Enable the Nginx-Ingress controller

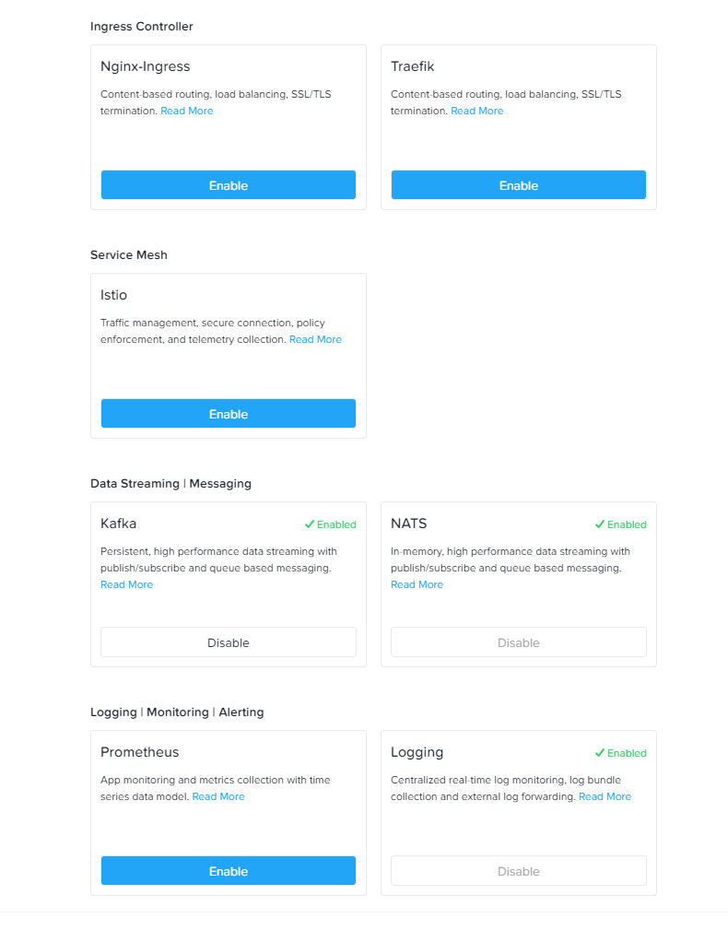(x=229, y=185)
